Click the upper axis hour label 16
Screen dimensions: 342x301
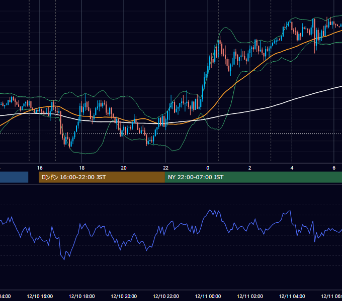tap(40, 168)
